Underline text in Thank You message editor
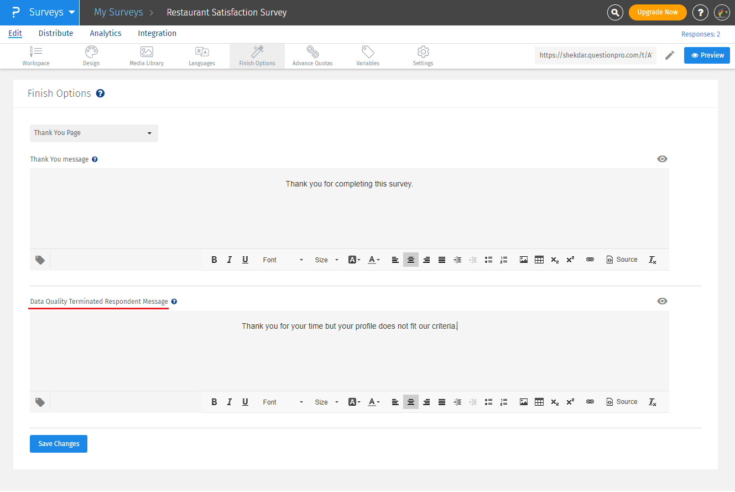The image size is (735, 492). coord(245,260)
